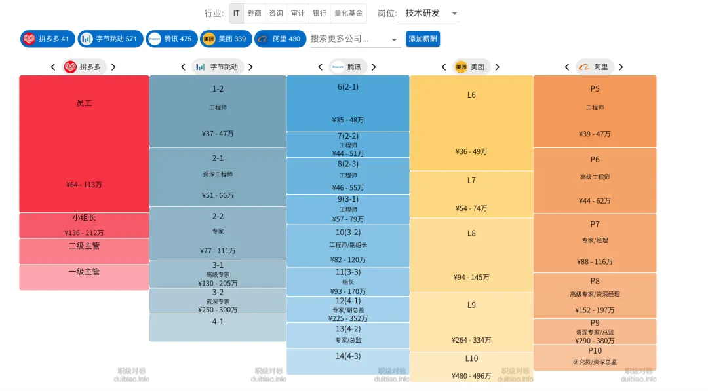This screenshot has width=708, height=391.
Task: Click the 阿里 column header label
Action: 595,67
